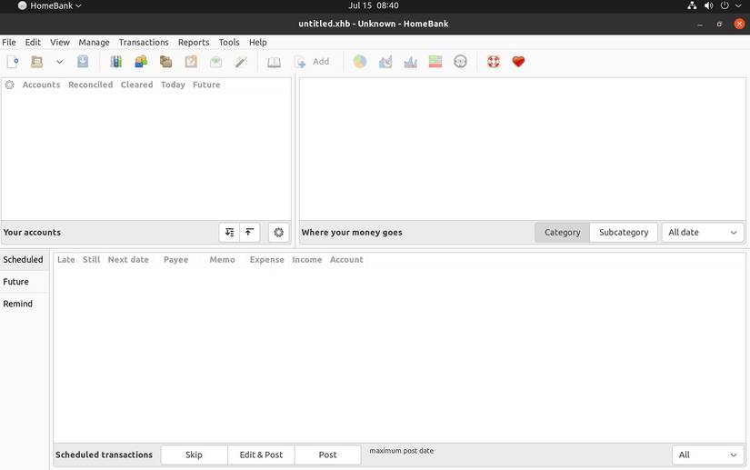Image resolution: width=750 pixels, height=470 pixels.
Task: Create a new file with toolbar icon
Action: (x=13, y=62)
